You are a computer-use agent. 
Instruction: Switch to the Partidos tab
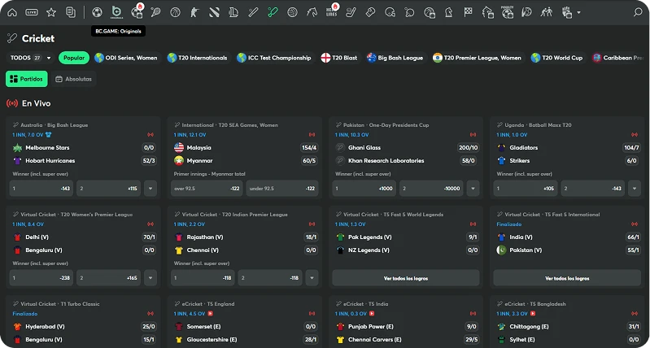pyautogui.click(x=26, y=79)
